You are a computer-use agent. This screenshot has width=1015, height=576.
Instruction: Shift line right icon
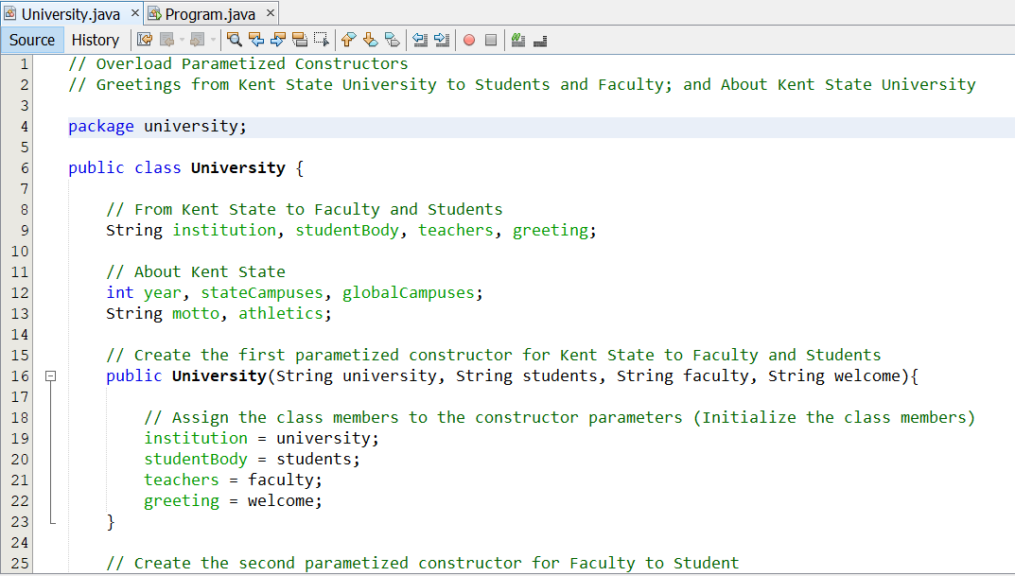pos(442,40)
